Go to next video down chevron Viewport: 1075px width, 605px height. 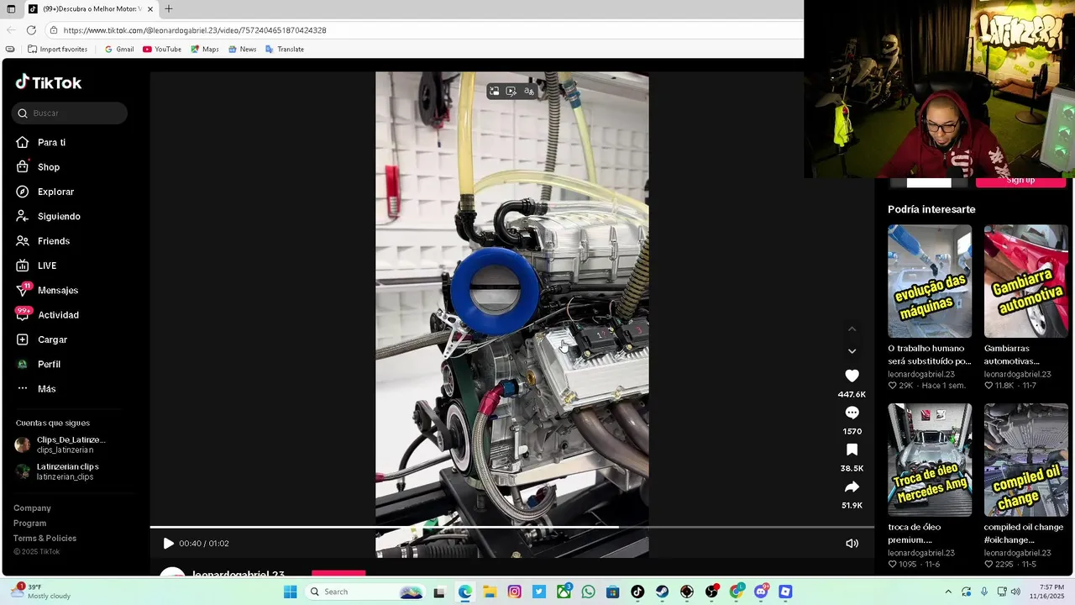[852, 351]
